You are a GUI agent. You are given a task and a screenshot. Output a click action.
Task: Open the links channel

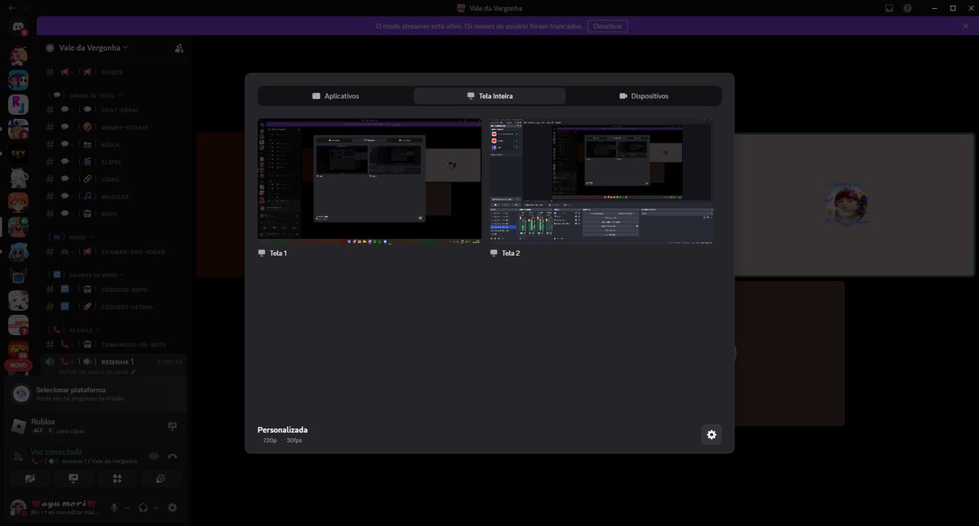[x=116, y=179]
